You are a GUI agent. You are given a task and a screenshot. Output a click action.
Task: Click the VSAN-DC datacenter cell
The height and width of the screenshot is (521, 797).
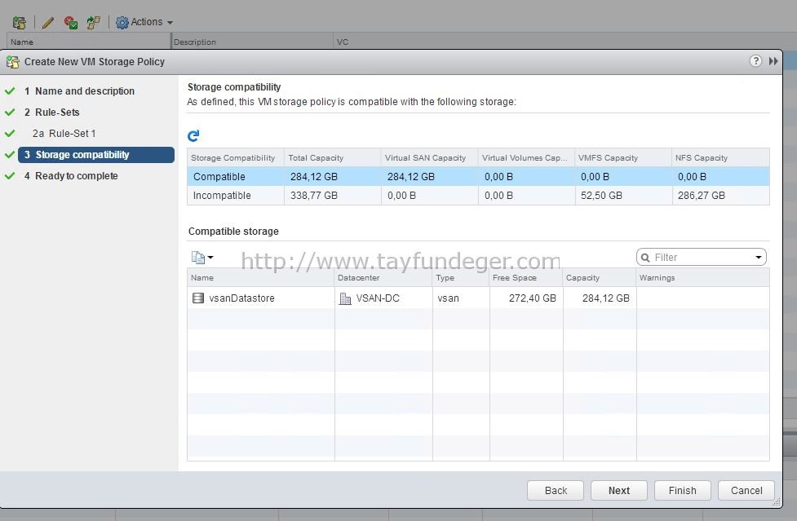coord(383,298)
